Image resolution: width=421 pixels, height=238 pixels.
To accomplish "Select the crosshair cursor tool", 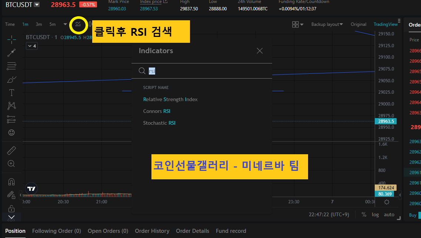I will pos(11,39).
